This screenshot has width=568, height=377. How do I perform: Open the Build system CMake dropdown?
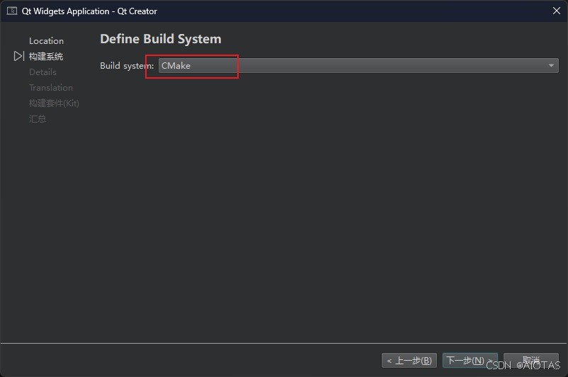click(x=358, y=66)
